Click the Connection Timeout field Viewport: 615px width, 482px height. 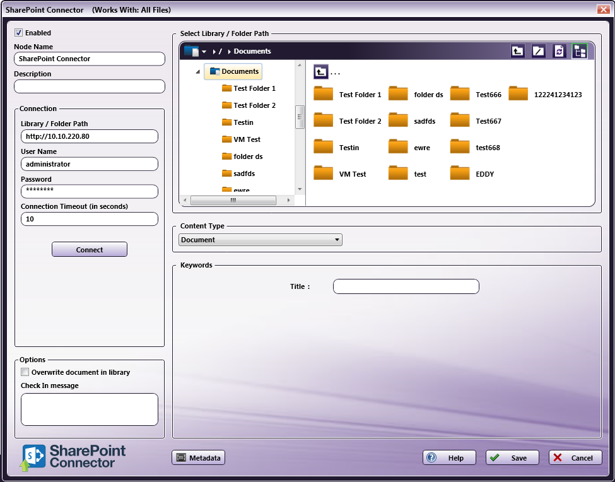pyautogui.click(x=90, y=219)
